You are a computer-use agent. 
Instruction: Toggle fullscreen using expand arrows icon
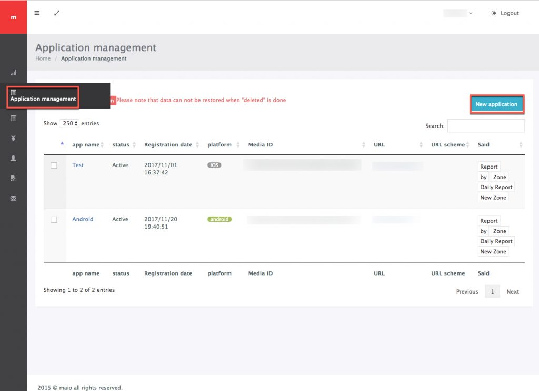57,13
